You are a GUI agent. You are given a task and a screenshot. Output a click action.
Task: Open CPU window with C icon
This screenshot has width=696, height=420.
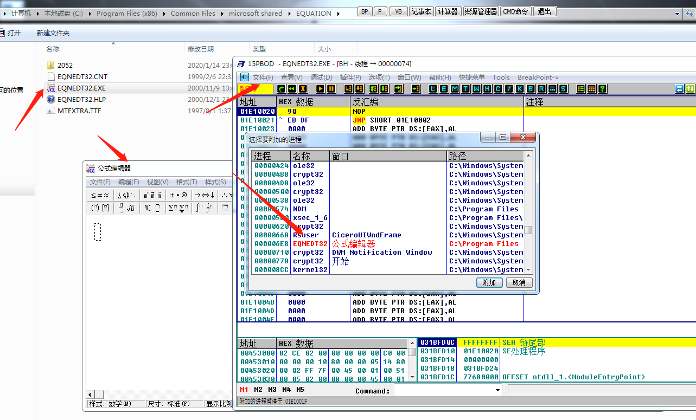[x=499, y=88]
